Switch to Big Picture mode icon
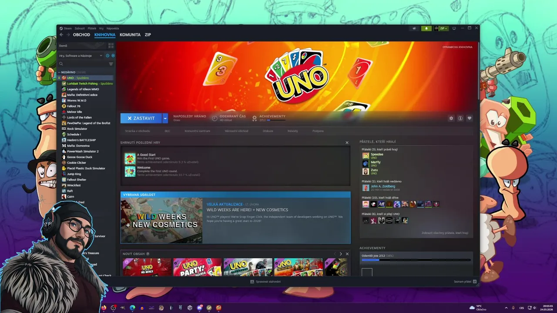557x313 pixels. (454, 28)
